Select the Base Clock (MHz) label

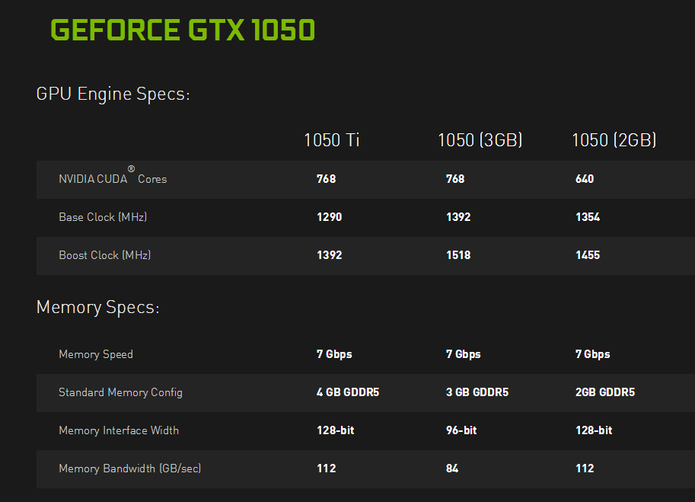coord(103,217)
